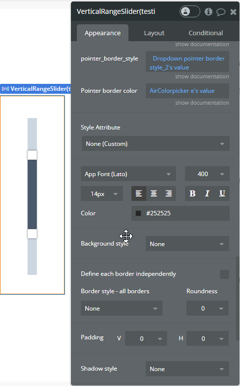Image resolution: width=240 pixels, height=386 pixels.
Task: Open the App Font (Lato) dropdown
Action: pyautogui.click(x=128, y=174)
